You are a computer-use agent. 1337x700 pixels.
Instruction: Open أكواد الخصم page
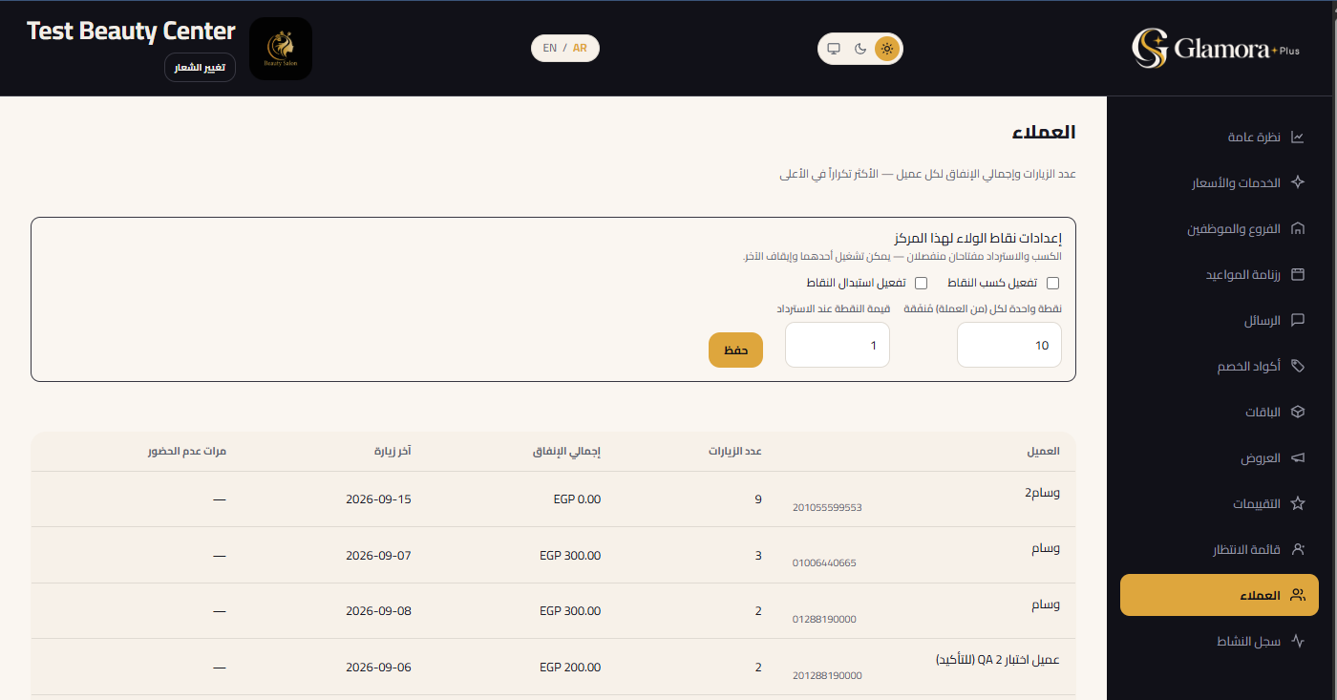1219,367
